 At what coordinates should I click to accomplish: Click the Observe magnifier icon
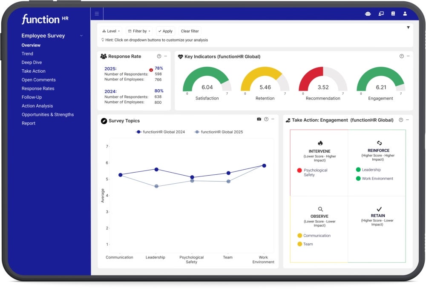click(320, 209)
